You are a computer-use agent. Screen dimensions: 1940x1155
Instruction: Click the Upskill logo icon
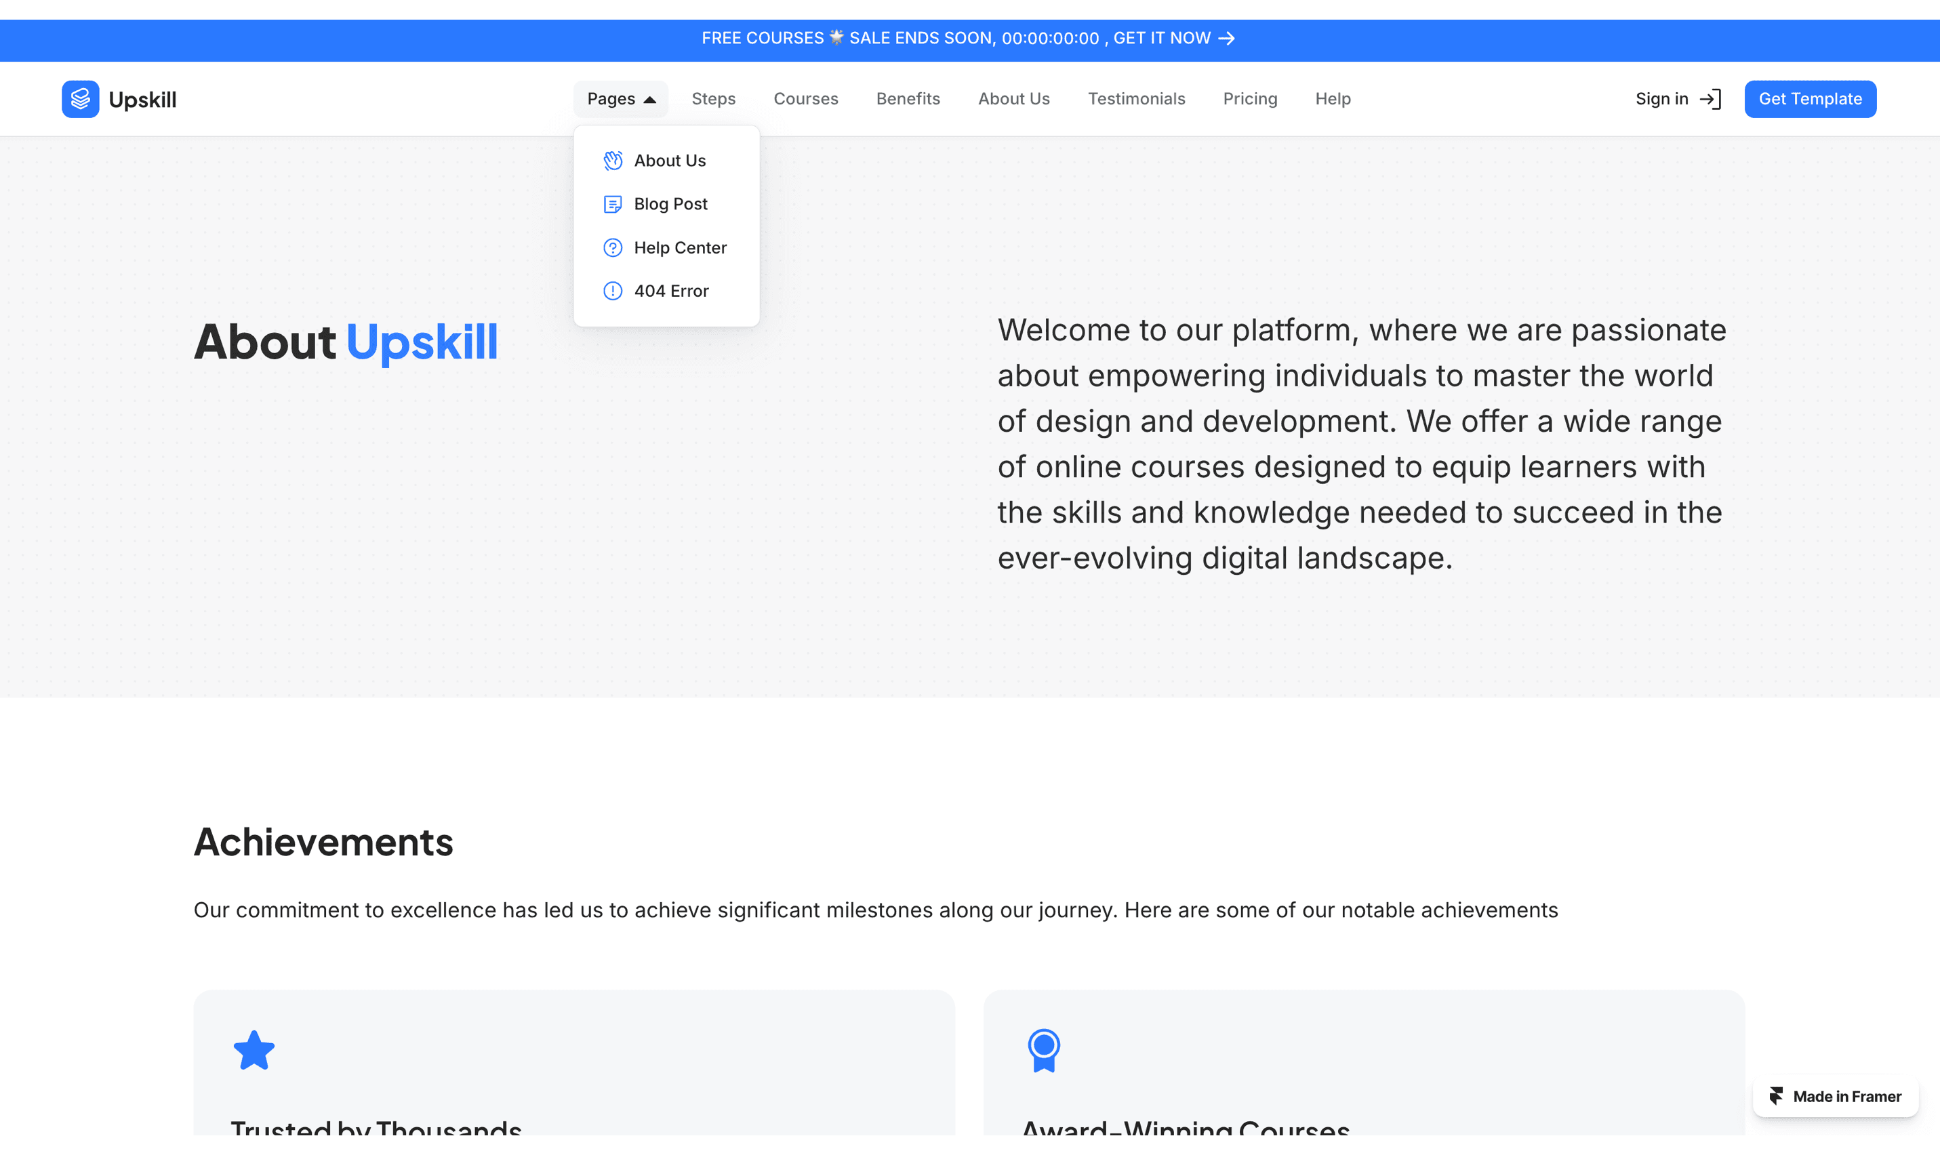click(80, 99)
